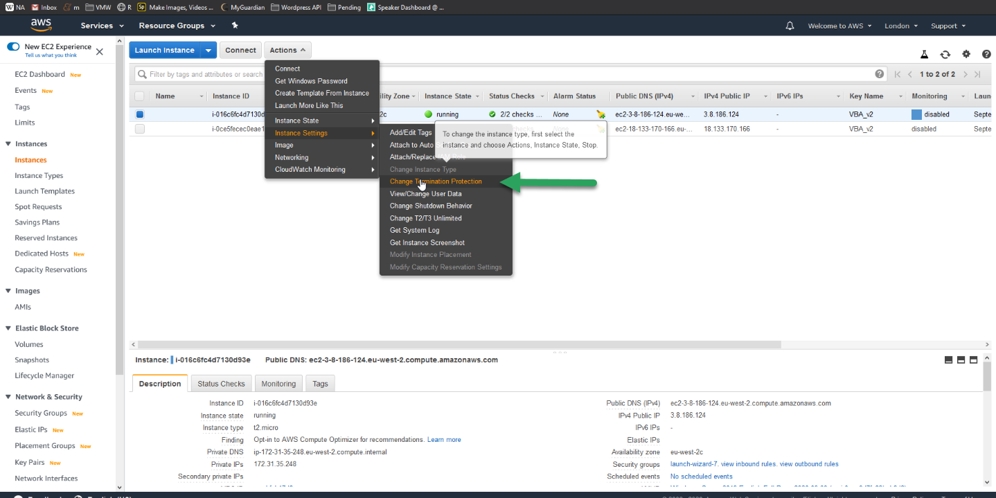Click the AWS logo home icon
This screenshot has width=996, height=498.
point(42,25)
